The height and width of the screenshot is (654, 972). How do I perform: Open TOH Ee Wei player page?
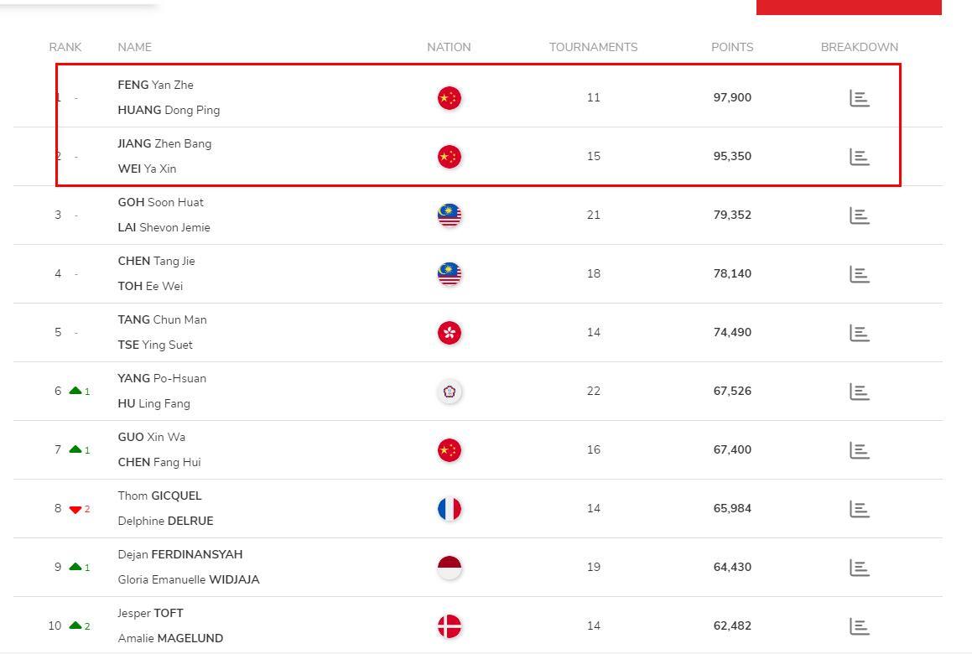[x=151, y=286]
